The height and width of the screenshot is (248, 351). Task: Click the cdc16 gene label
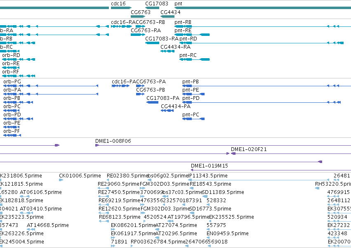(118, 4)
